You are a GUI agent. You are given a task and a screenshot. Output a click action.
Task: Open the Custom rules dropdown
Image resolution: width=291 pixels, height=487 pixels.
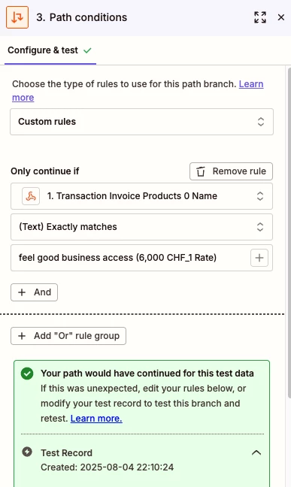click(142, 122)
